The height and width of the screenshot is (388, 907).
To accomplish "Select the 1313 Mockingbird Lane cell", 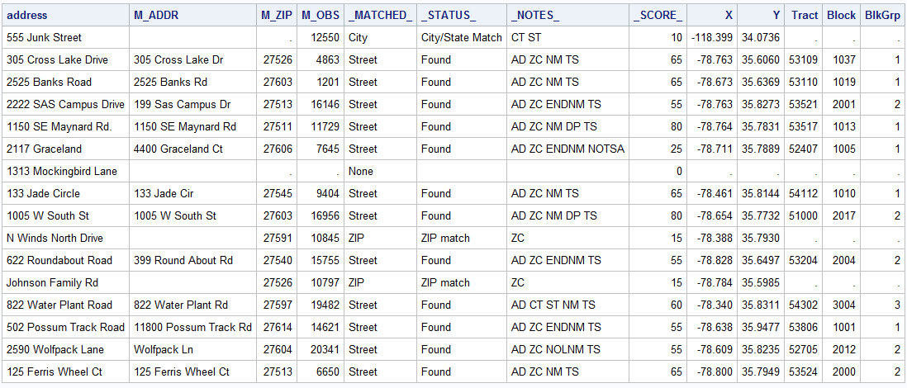I will pyautogui.click(x=61, y=172).
